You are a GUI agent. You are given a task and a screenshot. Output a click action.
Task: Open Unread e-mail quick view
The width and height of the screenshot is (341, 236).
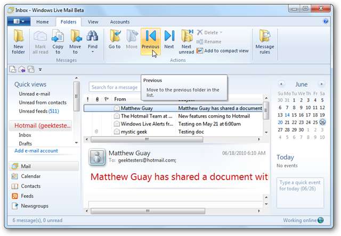coord(34,94)
